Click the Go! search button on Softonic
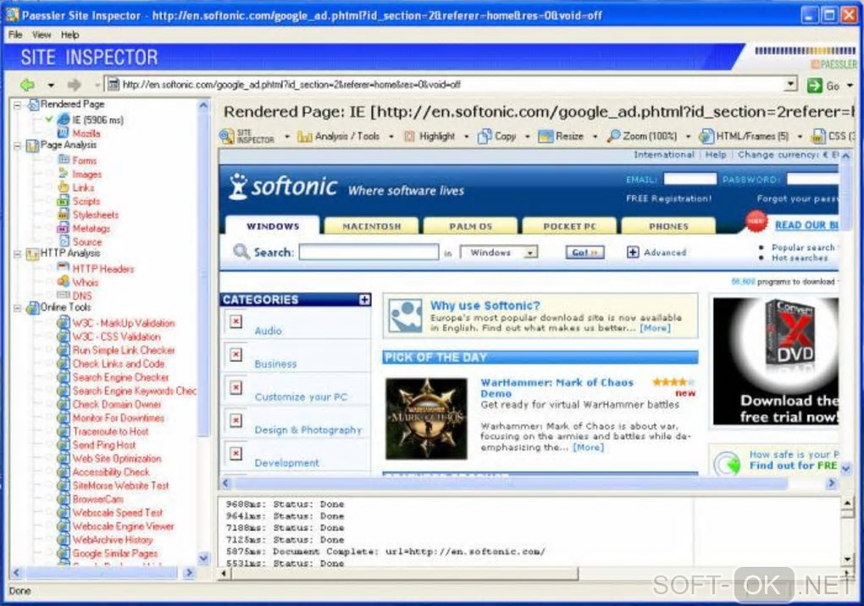 (584, 252)
